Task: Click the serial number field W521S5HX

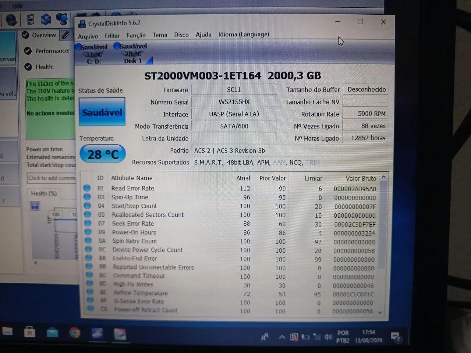Action: [234, 102]
